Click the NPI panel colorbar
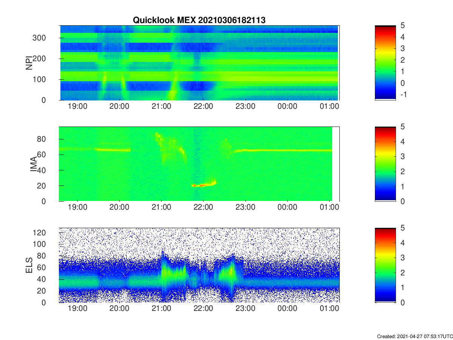 pos(385,63)
